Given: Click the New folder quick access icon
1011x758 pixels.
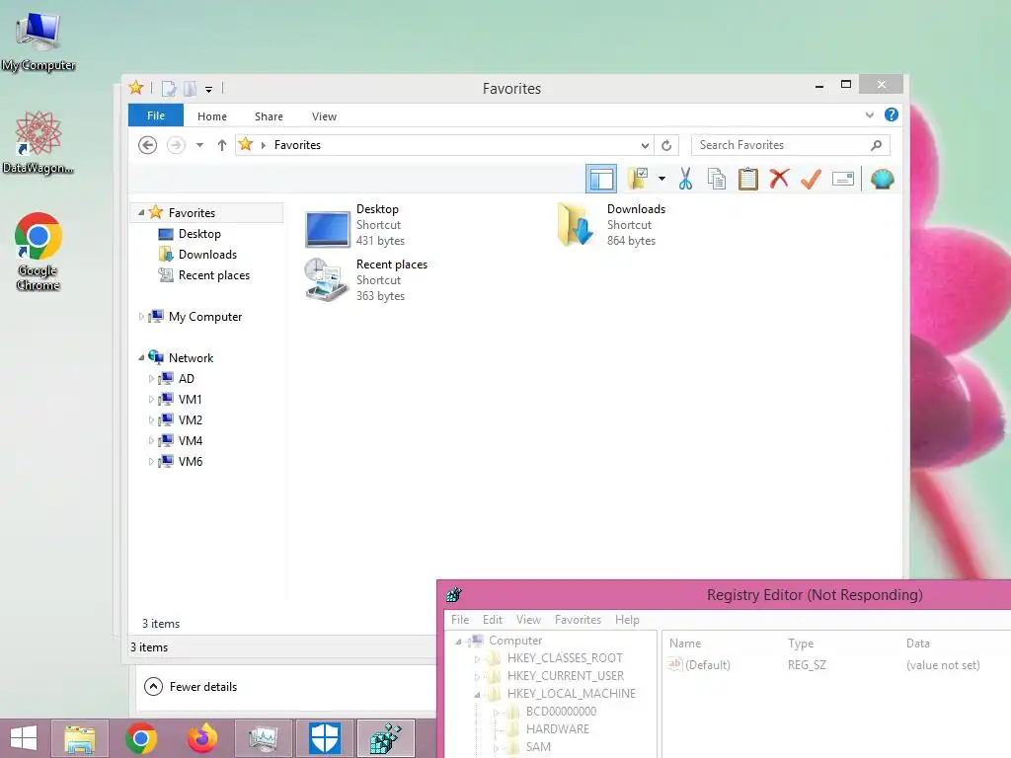Looking at the screenshot, I should click(191, 88).
